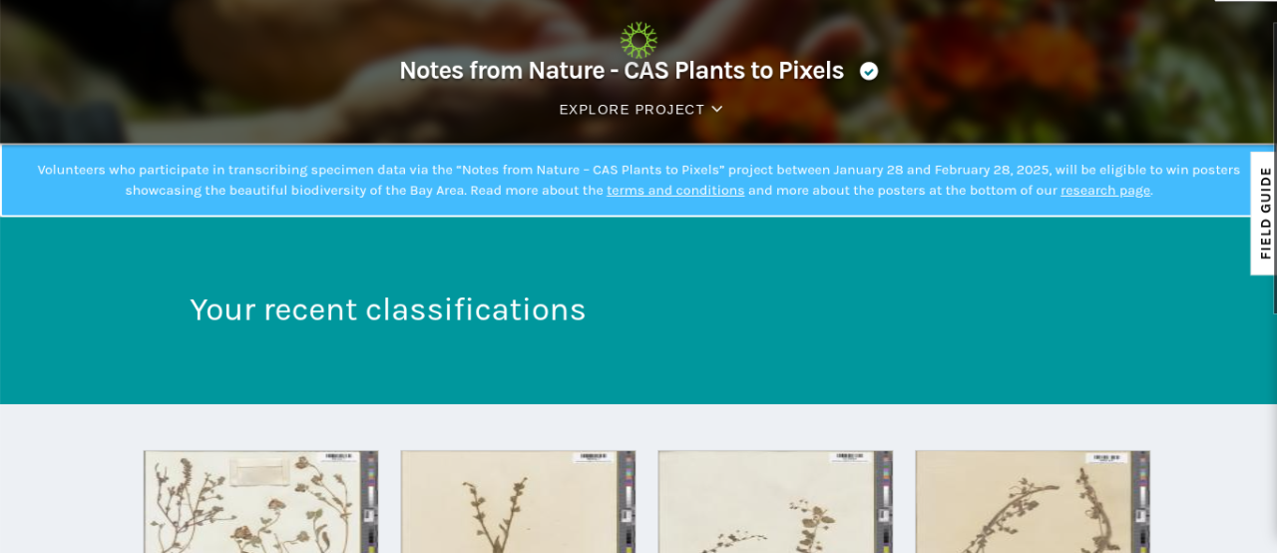Click the white envelope on first specimen sheet

point(260,469)
